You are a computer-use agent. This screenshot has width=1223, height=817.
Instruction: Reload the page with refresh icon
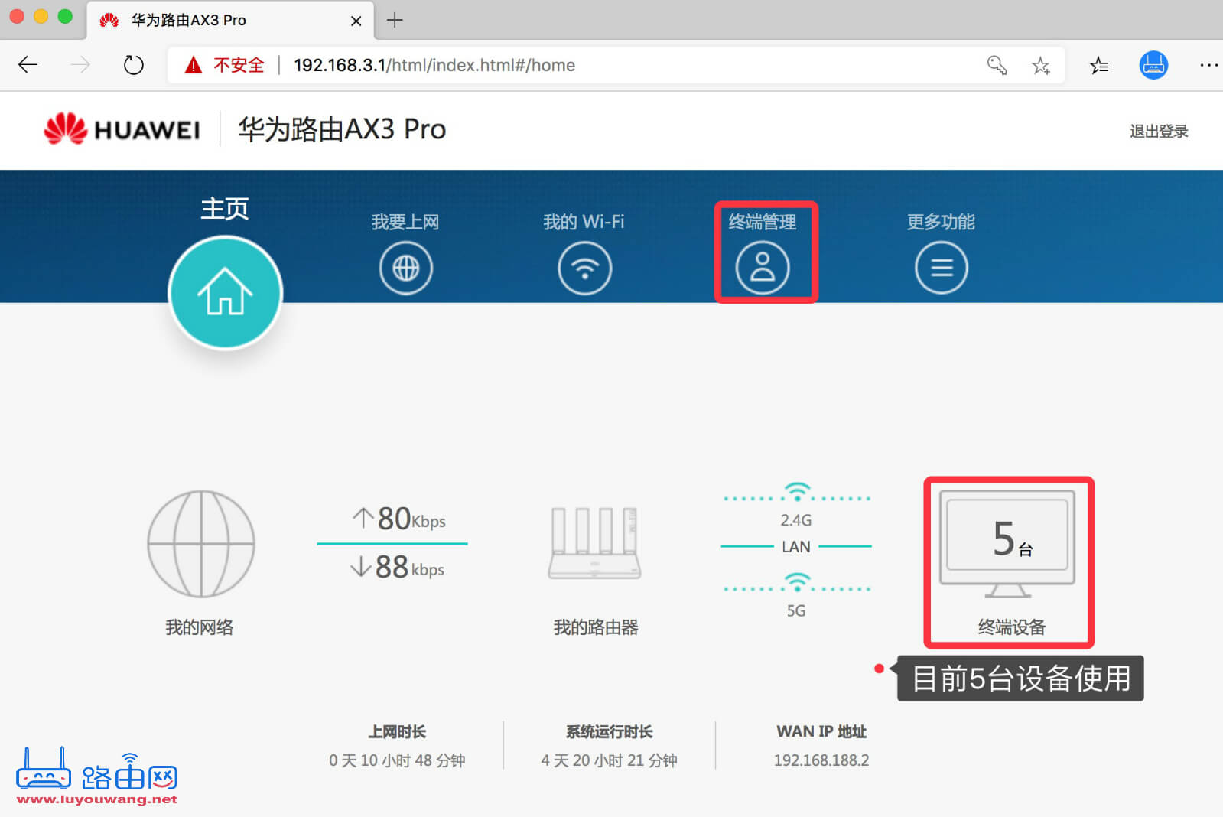(x=133, y=65)
